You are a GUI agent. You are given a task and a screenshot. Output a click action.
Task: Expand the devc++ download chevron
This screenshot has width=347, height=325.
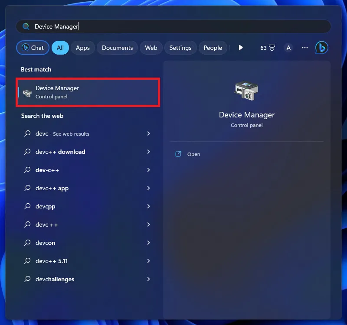click(148, 152)
